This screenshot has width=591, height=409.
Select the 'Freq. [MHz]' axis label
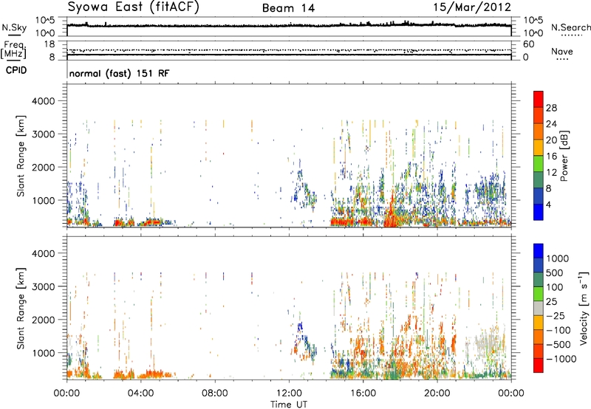pos(13,49)
